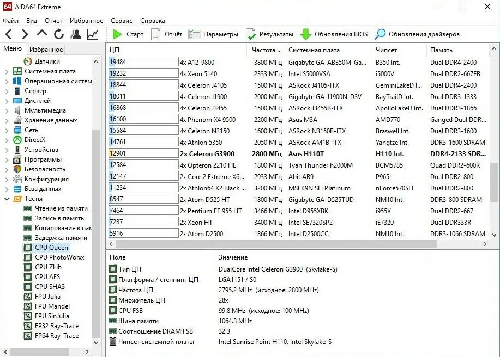Select the FPU SinJulia test

pyautogui.click(x=46, y=316)
